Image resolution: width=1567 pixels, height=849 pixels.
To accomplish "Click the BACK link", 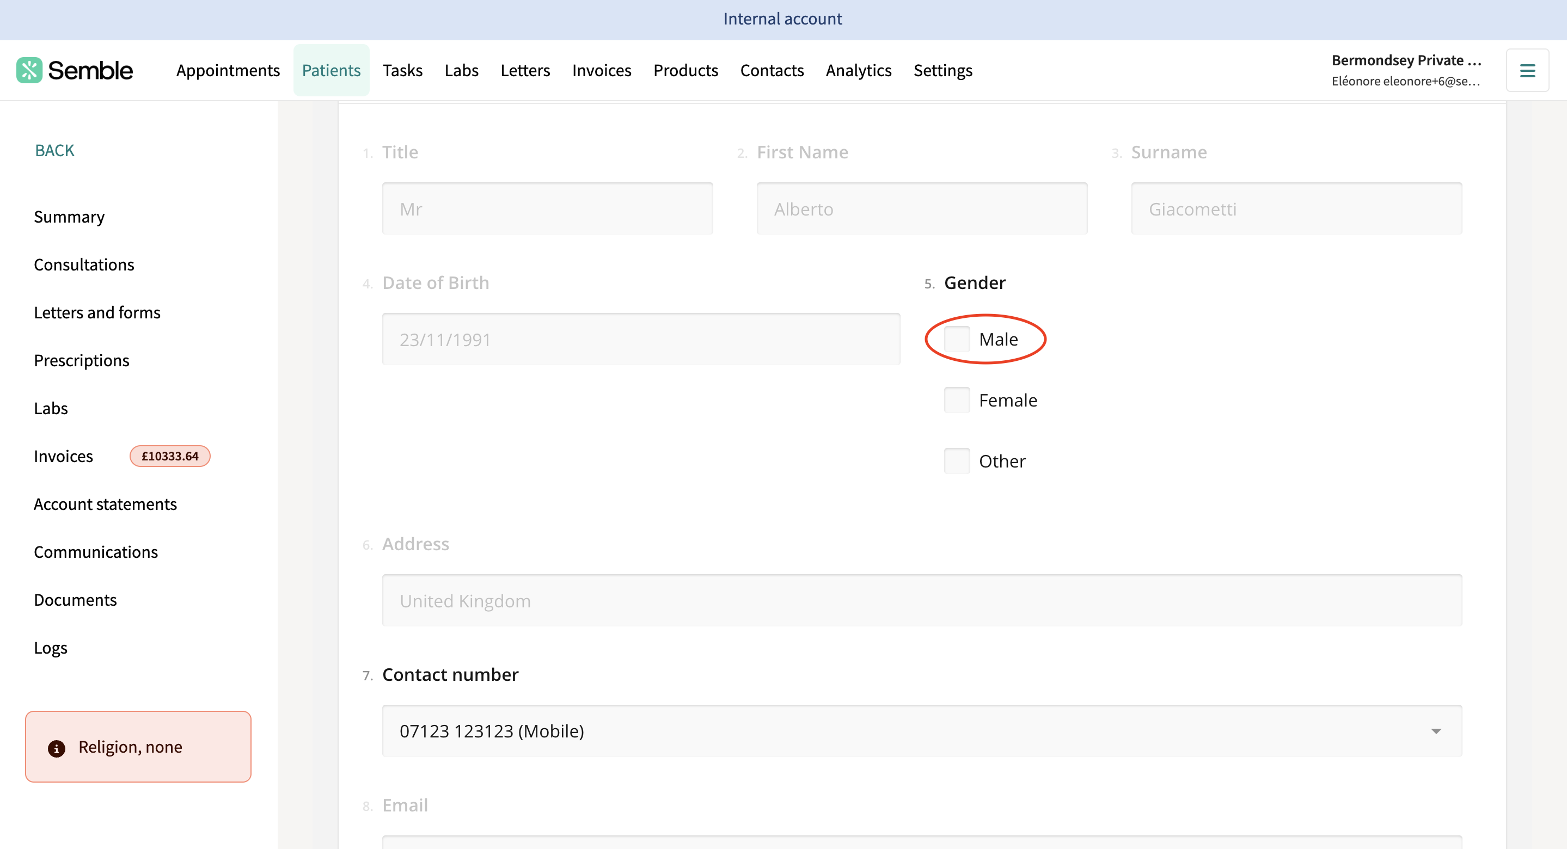I will click(55, 150).
